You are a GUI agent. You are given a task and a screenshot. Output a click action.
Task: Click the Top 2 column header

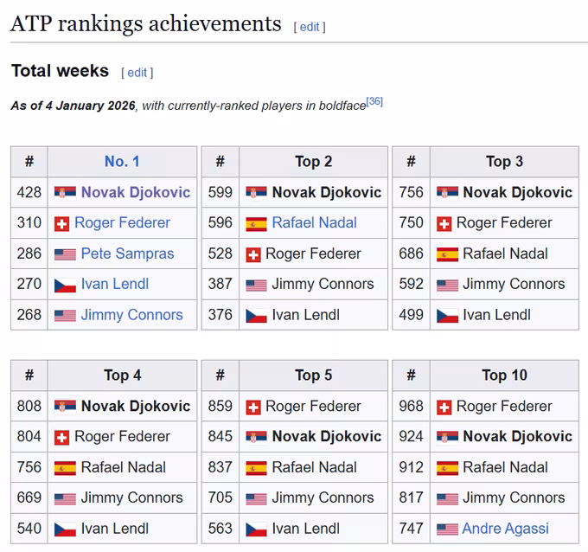[x=314, y=162]
